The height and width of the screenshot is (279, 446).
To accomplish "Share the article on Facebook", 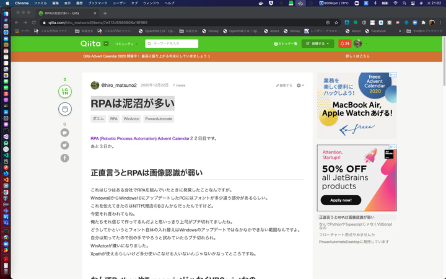I will pos(64,158).
